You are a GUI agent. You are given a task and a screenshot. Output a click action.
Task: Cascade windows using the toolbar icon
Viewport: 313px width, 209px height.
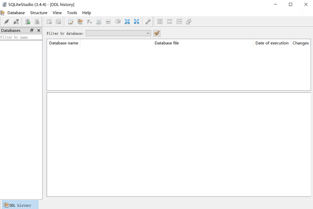click(189, 21)
